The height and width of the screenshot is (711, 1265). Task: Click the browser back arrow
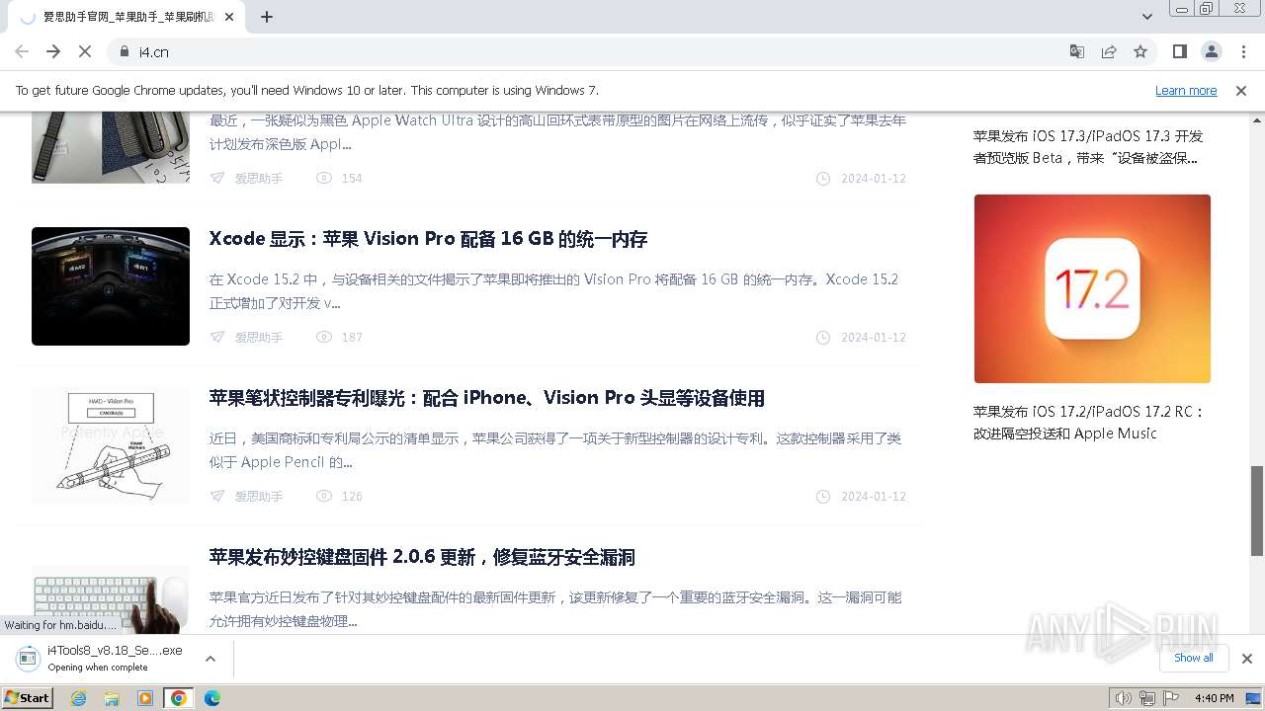(22, 51)
